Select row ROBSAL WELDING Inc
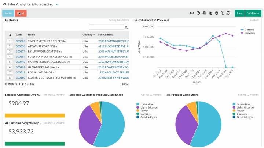 pos(67,72)
